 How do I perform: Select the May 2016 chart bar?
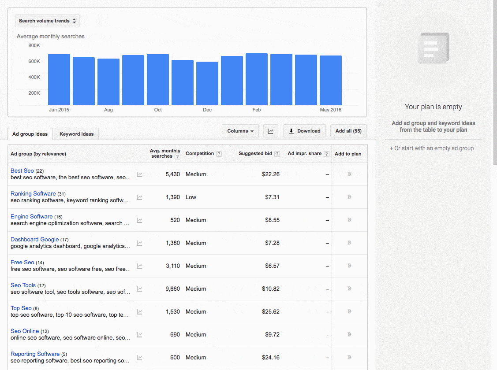[x=331, y=81]
